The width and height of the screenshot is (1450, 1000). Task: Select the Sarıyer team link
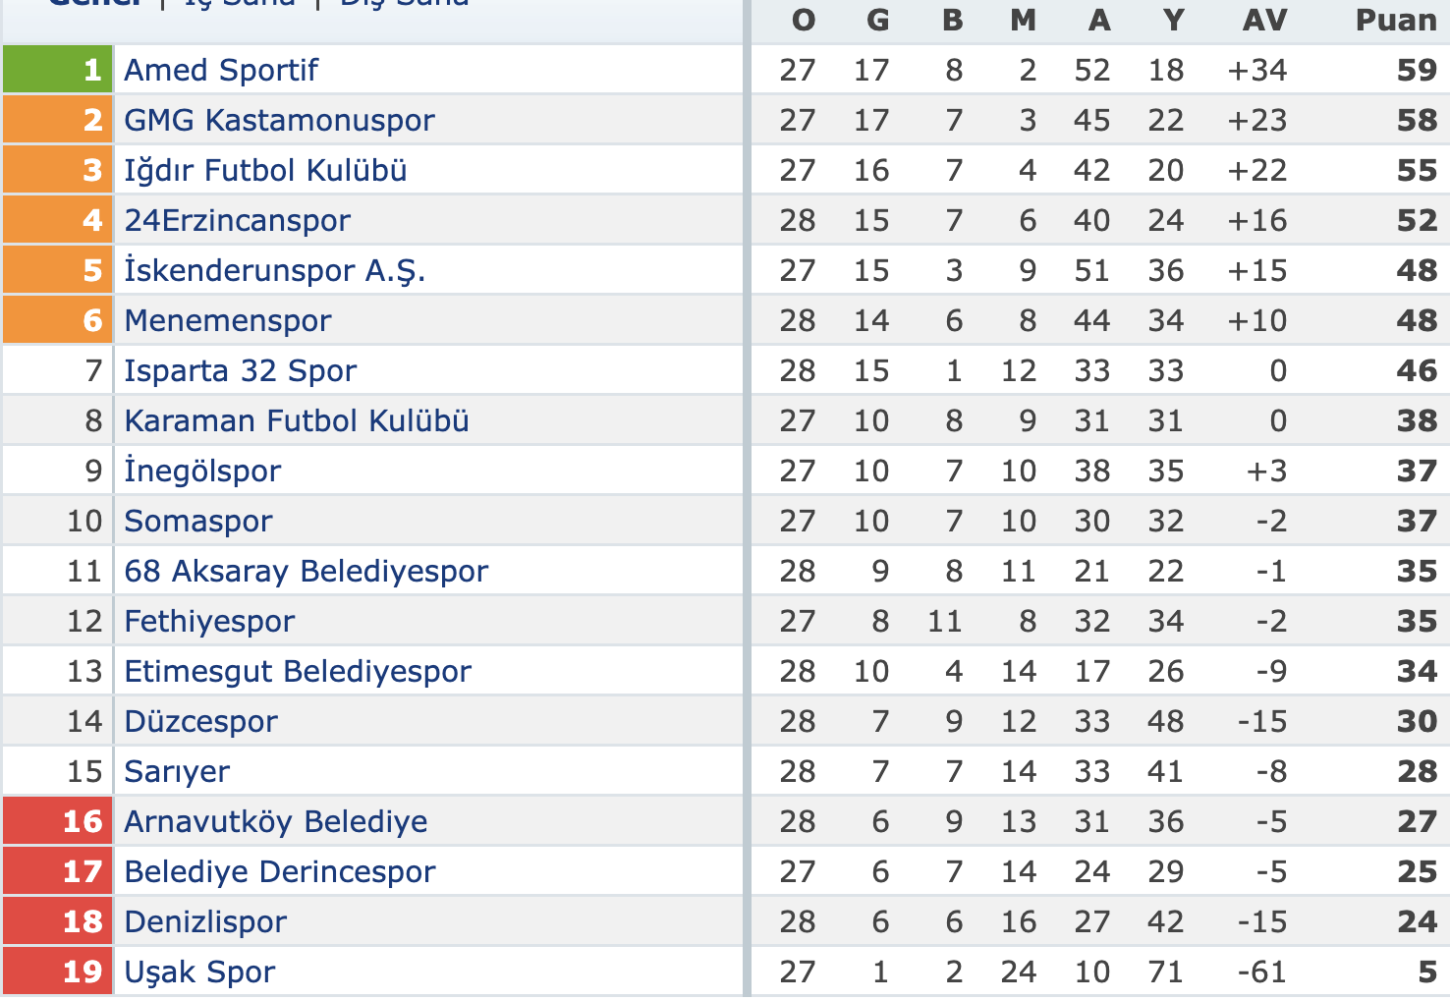point(177,771)
